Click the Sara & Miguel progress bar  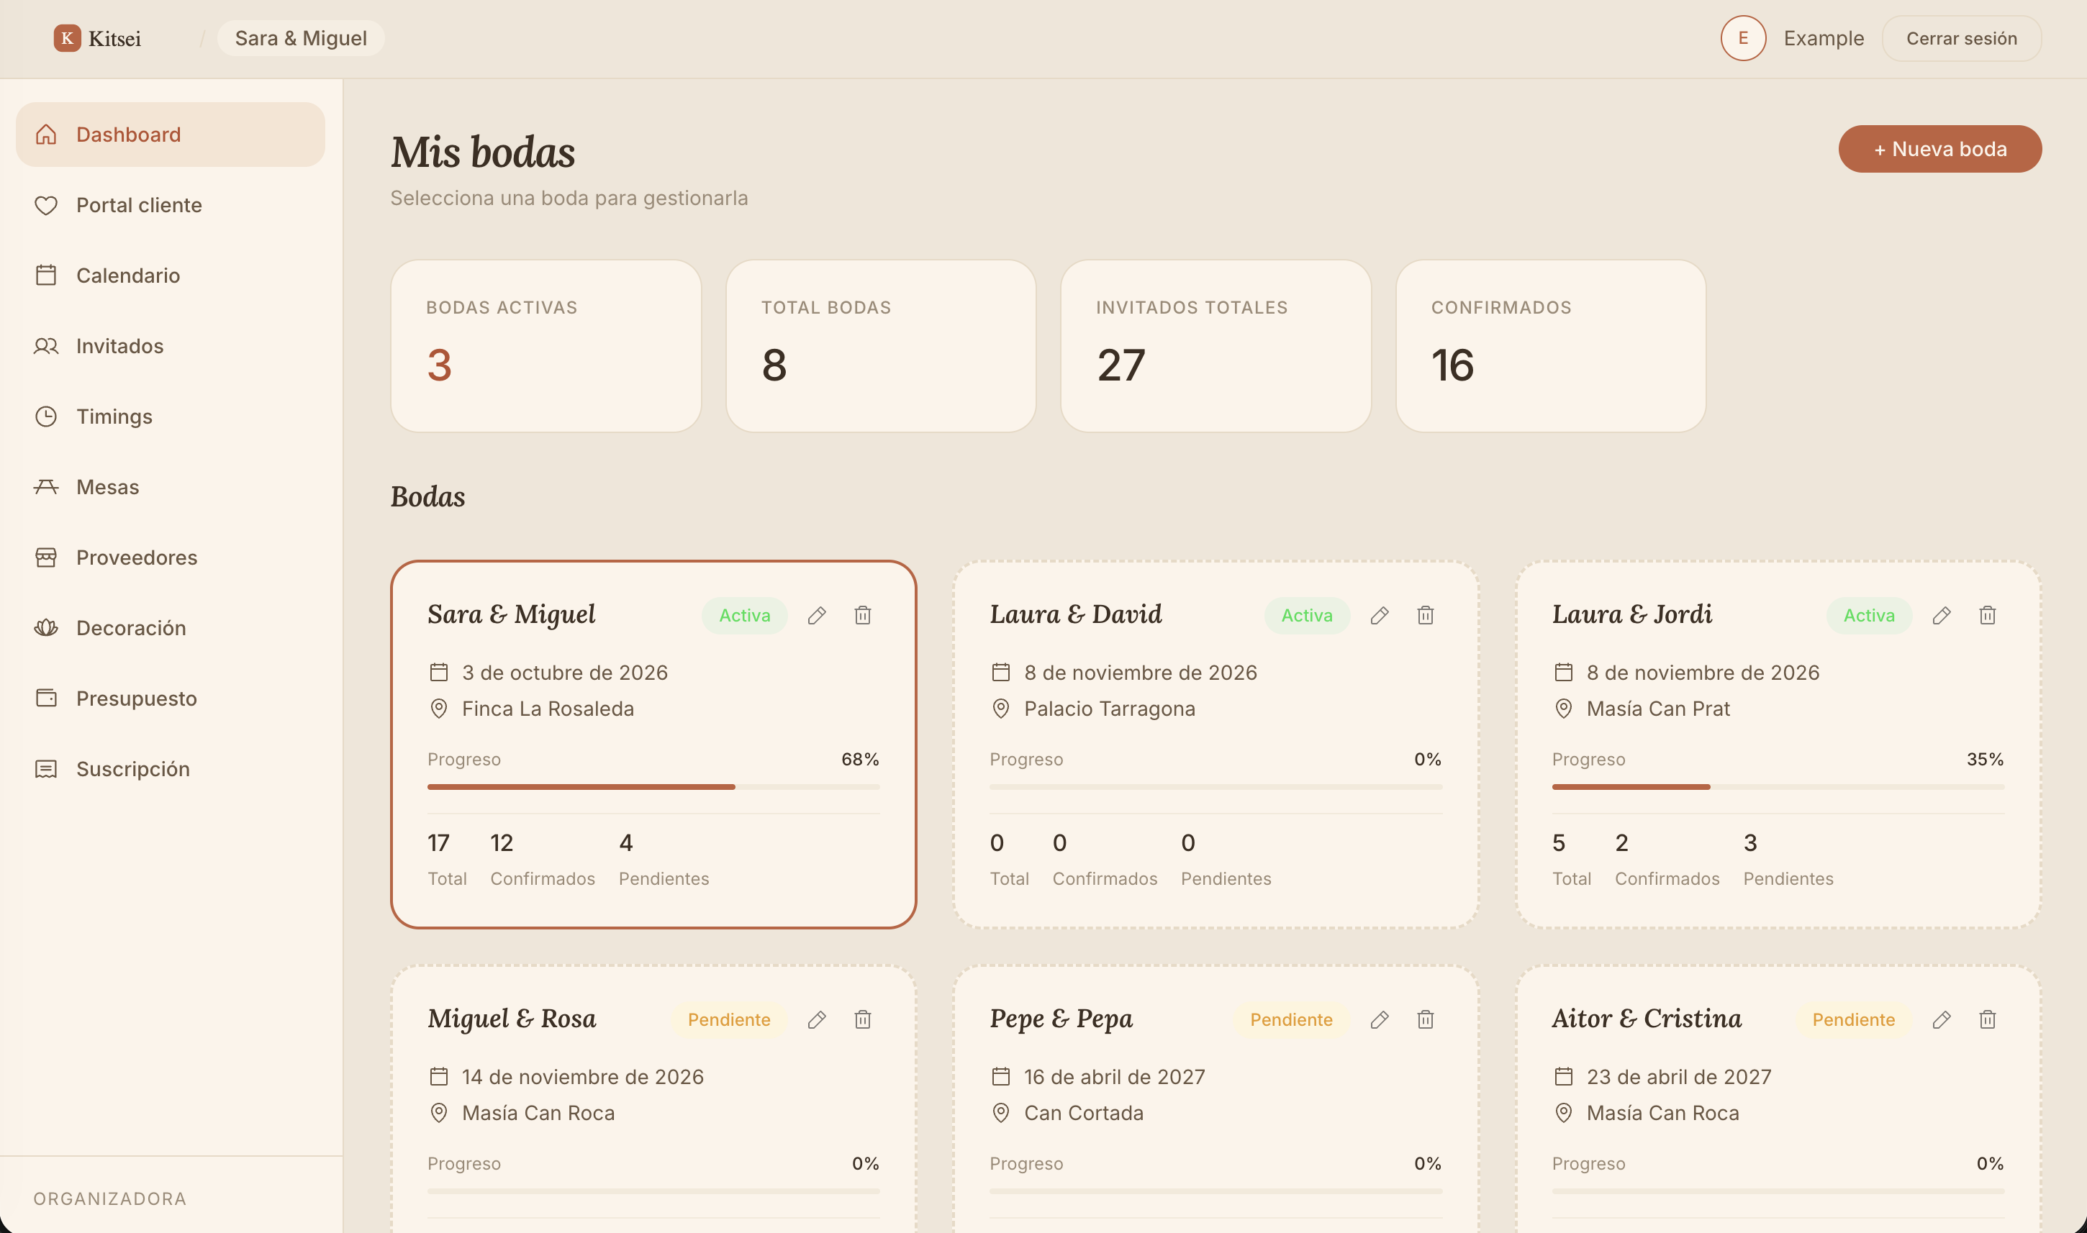click(653, 787)
